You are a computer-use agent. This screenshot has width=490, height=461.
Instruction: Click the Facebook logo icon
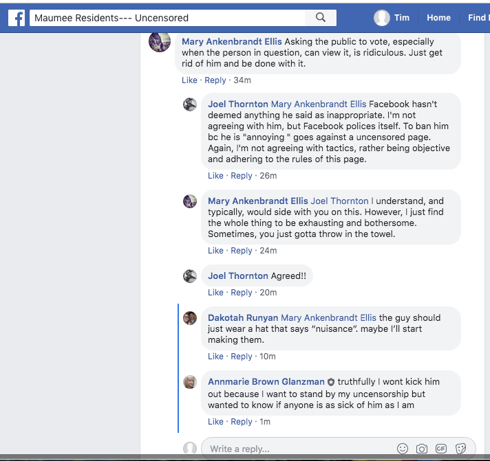[16, 18]
